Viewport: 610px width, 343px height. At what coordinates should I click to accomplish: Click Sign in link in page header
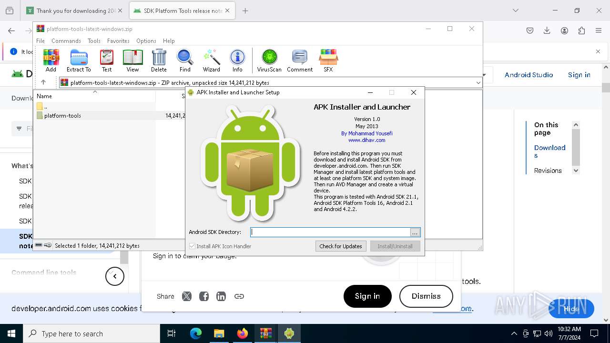(x=579, y=75)
